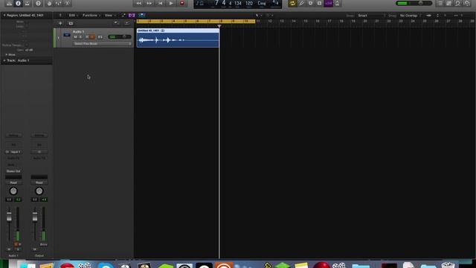Duplicate track with the button beside plus
Image resolution: width=476 pixels, height=268 pixels.
pos(71,23)
